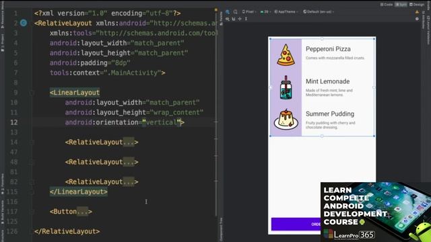431x242 pixels.
Task: Open the API 29 version dropdown
Action: tap(265, 12)
